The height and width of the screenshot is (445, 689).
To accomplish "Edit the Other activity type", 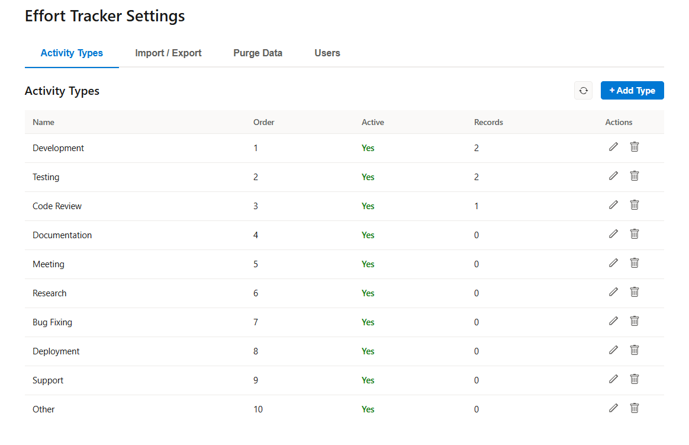I will click(x=613, y=408).
